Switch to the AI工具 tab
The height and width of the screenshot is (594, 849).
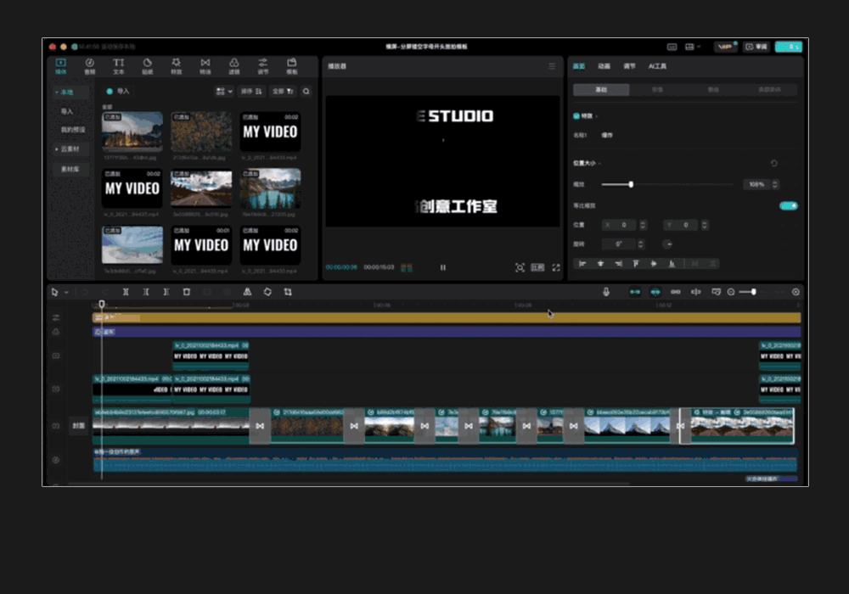(x=657, y=66)
